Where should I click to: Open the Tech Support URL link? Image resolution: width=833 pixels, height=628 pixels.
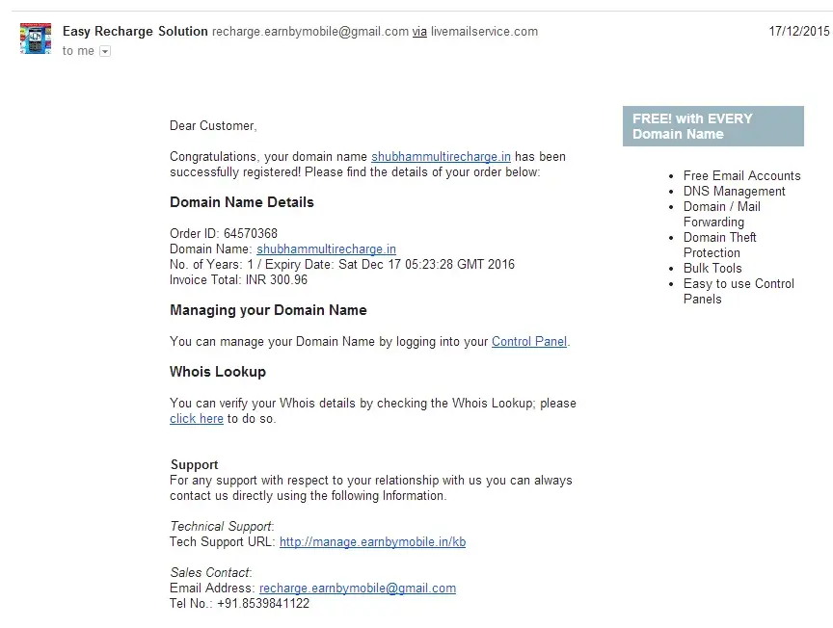(372, 542)
